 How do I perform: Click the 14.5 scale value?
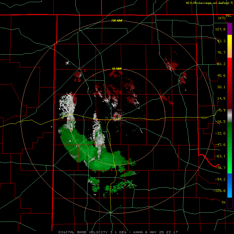(221, 99)
